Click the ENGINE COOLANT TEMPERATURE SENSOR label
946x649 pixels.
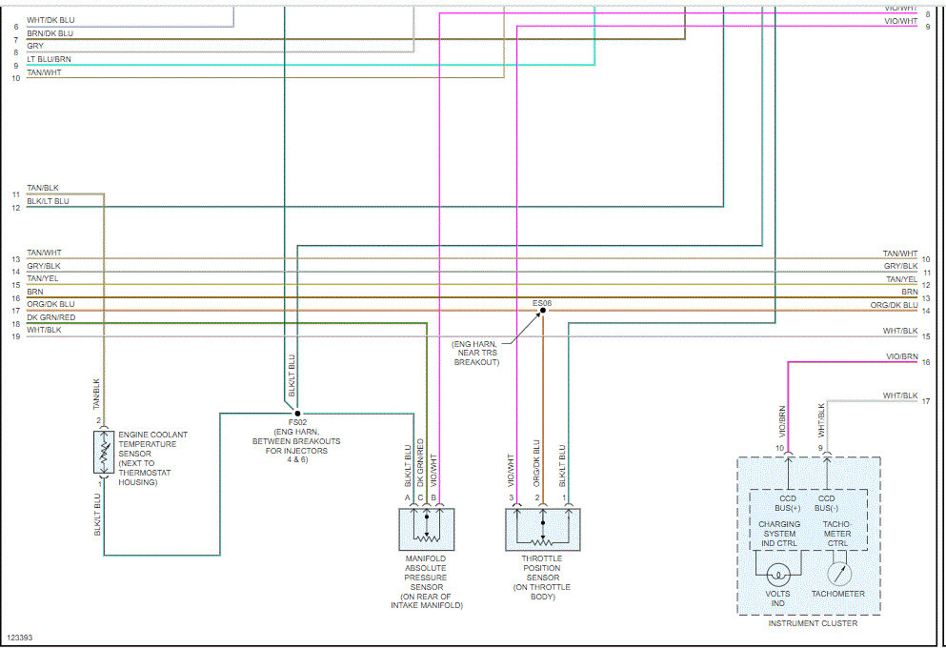[x=152, y=444]
